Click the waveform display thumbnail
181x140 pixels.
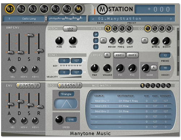coord(67,18)
